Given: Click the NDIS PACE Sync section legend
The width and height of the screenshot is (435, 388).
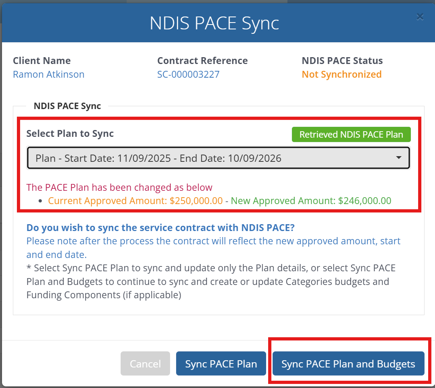Looking at the screenshot, I should (67, 106).
